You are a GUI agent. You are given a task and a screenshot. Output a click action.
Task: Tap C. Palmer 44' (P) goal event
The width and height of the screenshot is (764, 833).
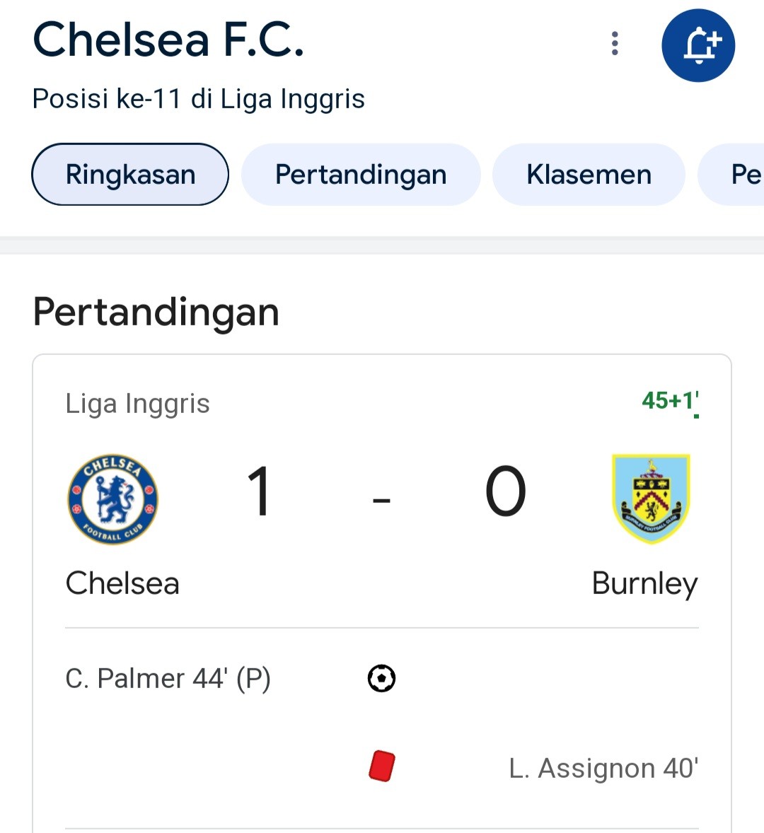[x=168, y=678]
